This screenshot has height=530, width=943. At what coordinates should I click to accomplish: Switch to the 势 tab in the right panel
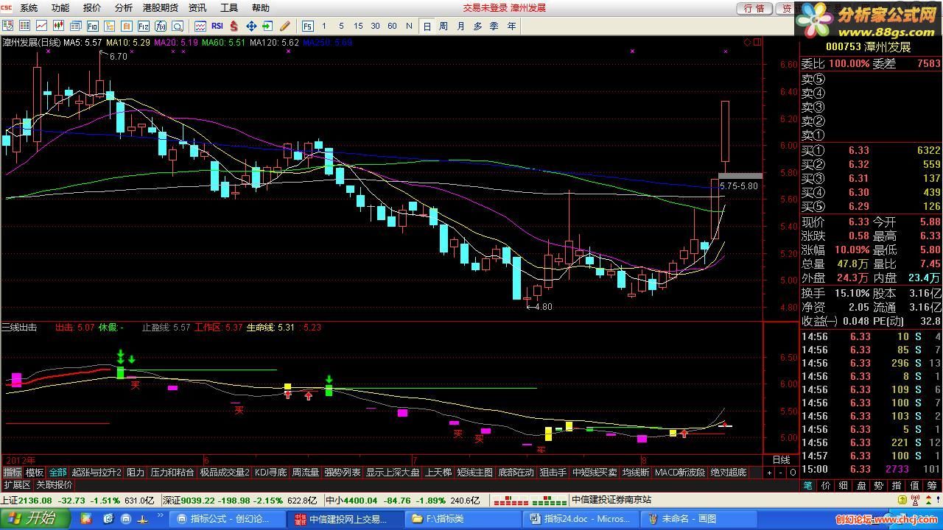(878, 486)
